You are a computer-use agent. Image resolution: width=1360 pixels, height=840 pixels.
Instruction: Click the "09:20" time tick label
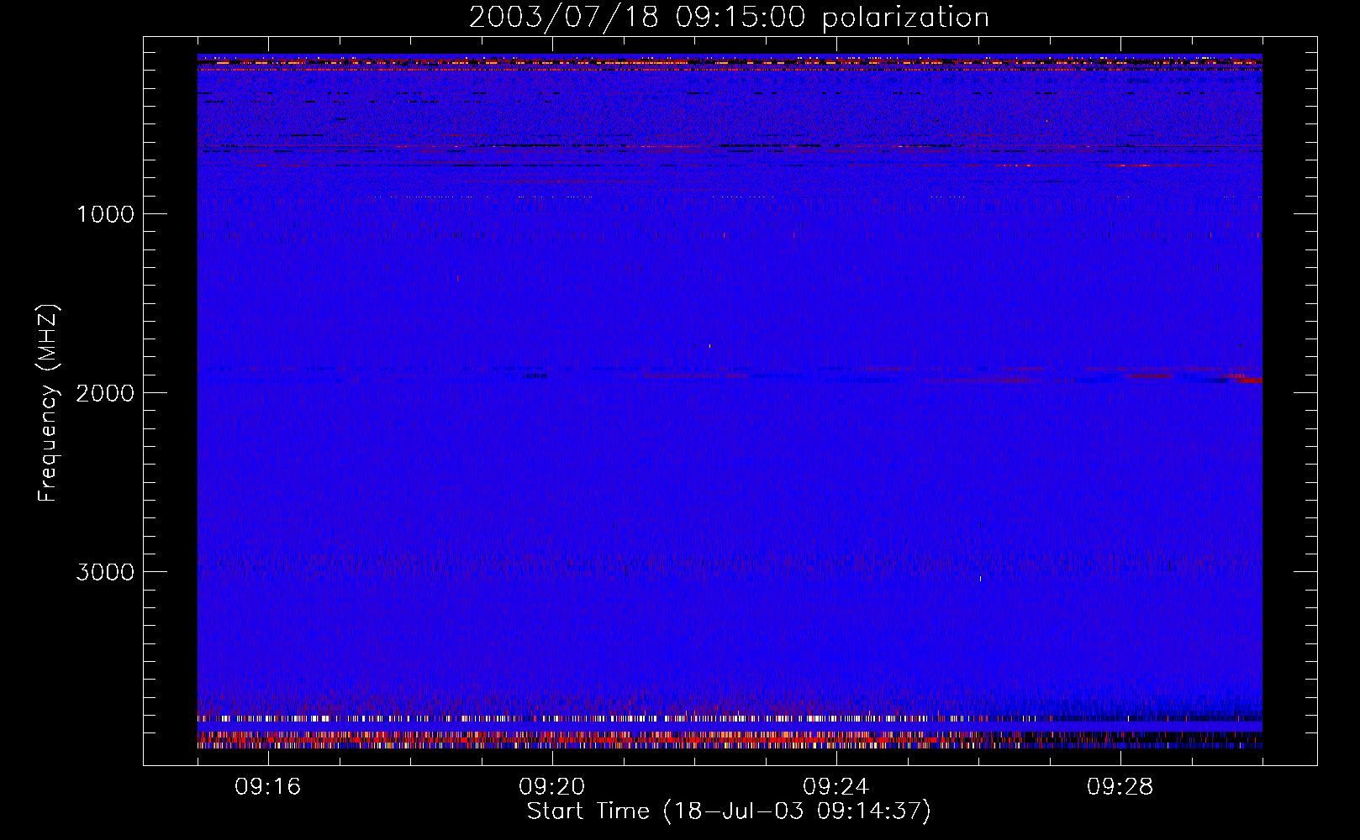pyautogui.click(x=552, y=787)
